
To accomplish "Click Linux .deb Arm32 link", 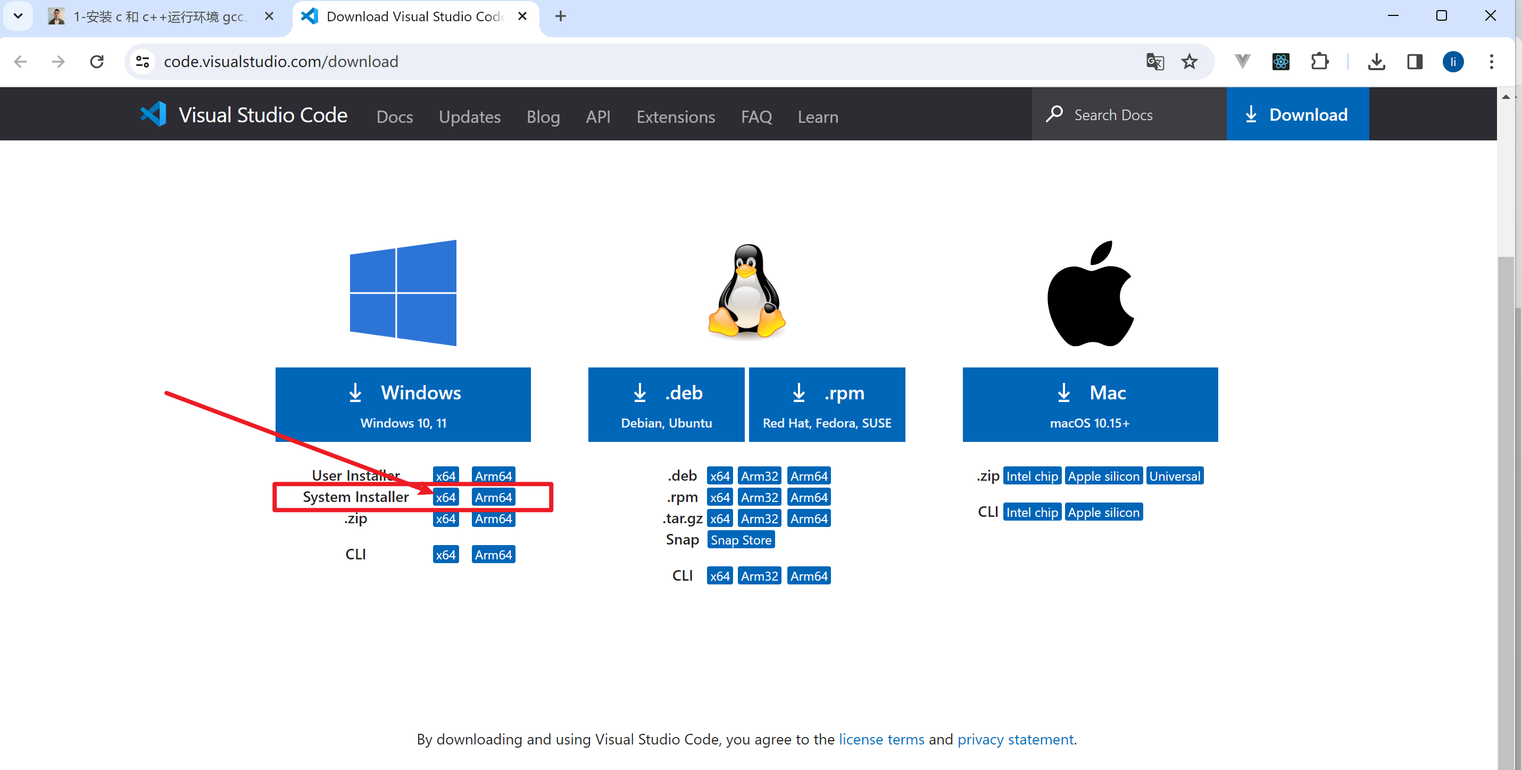I will [x=759, y=476].
